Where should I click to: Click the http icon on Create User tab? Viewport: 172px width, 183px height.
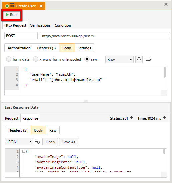click(x=12, y=6)
